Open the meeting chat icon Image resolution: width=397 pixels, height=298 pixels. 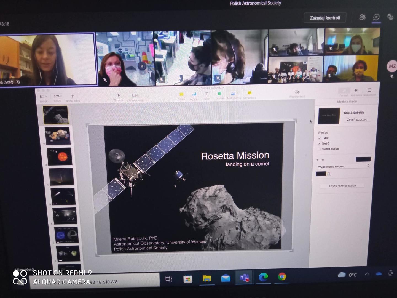coord(376,17)
